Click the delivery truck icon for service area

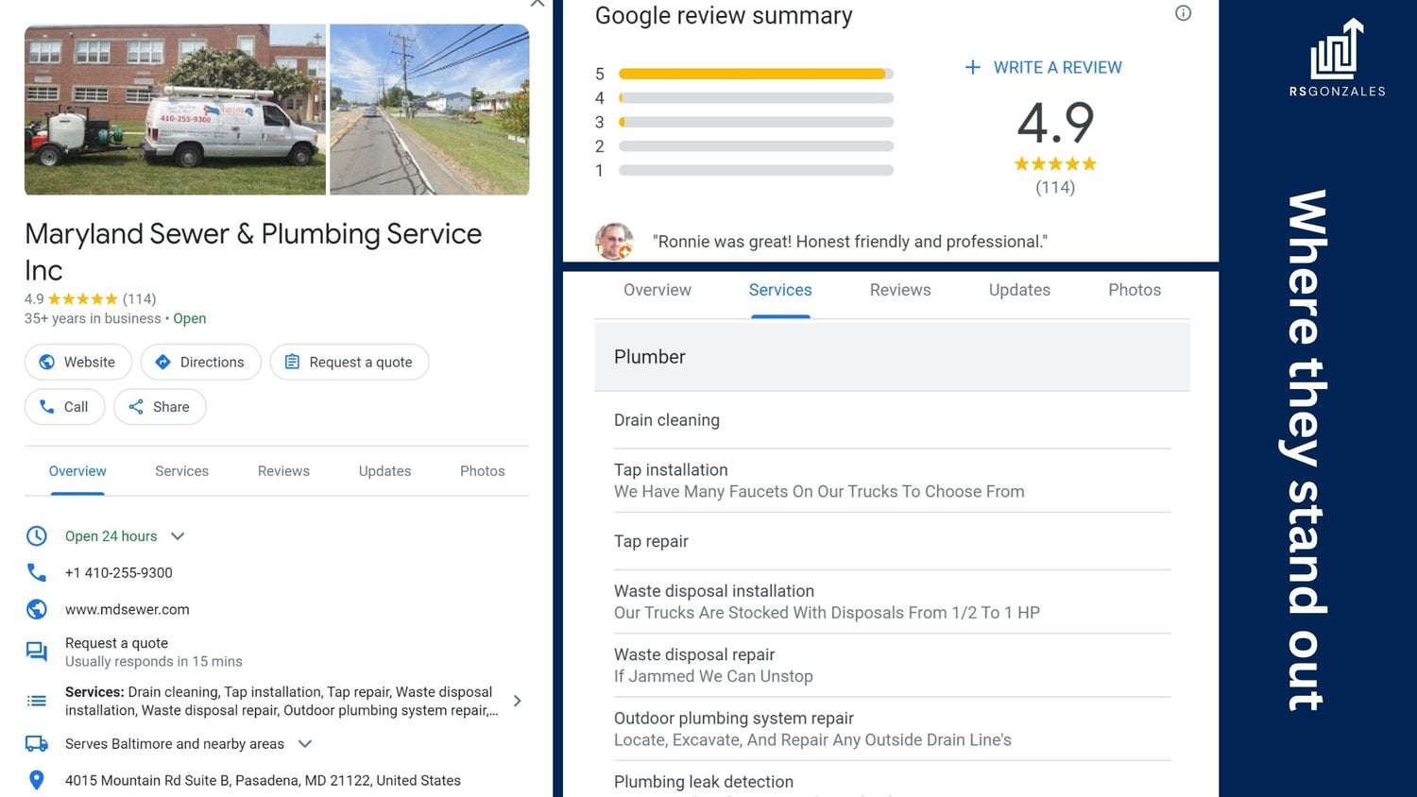click(37, 744)
